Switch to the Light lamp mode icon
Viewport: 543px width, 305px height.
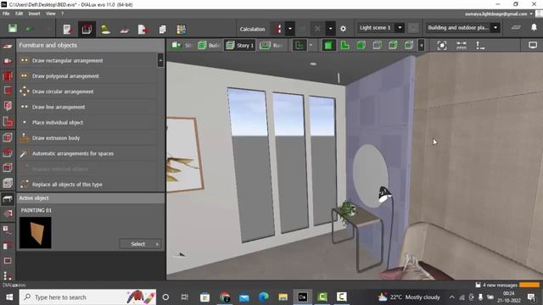105,30
